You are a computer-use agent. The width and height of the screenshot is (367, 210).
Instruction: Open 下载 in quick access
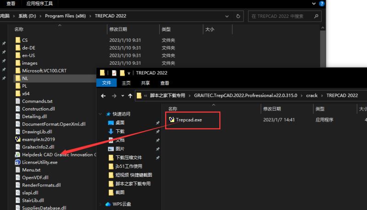[x=120, y=132]
